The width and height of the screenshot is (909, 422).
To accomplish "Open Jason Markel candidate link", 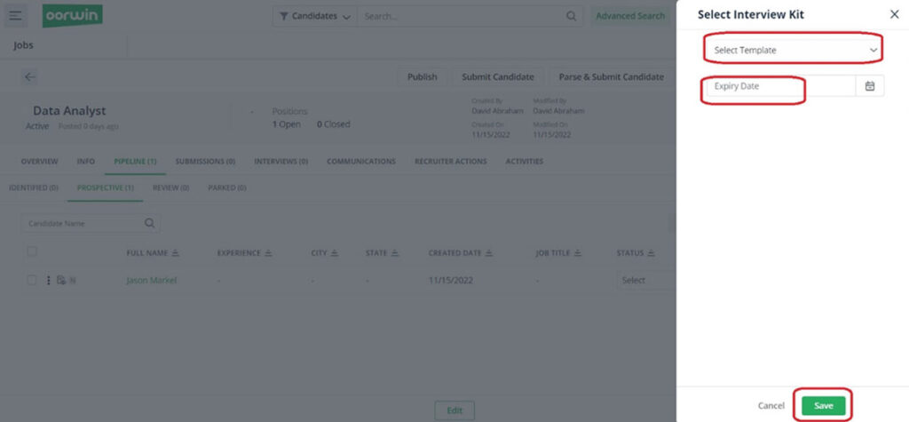I will point(151,281).
